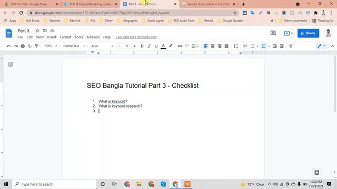Switch to SEO & Digital Marketing Guide tab
The width and height of the screenshot is (337, 189).
90,4
